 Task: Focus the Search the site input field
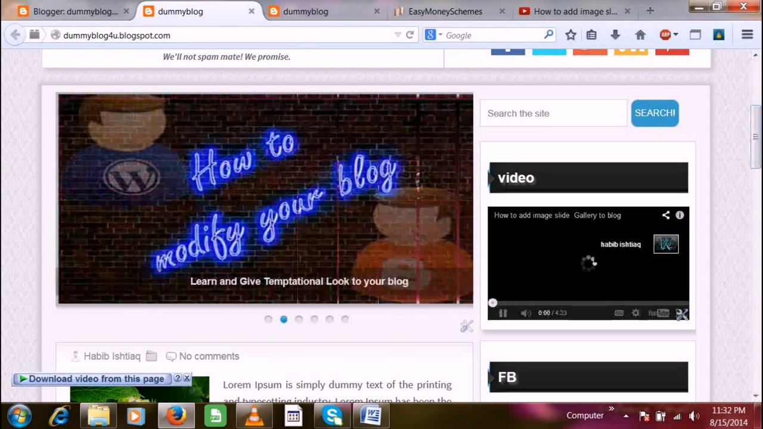coord(553,113)
